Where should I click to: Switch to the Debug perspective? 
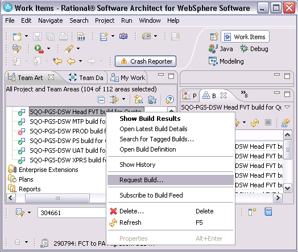[254, 49]
